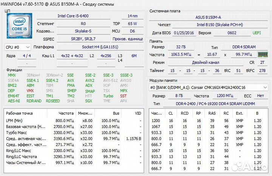The height and width of the screenshot is (176, 272).
Task: Click the green memory module icon
Action: (x=263, y=55)
